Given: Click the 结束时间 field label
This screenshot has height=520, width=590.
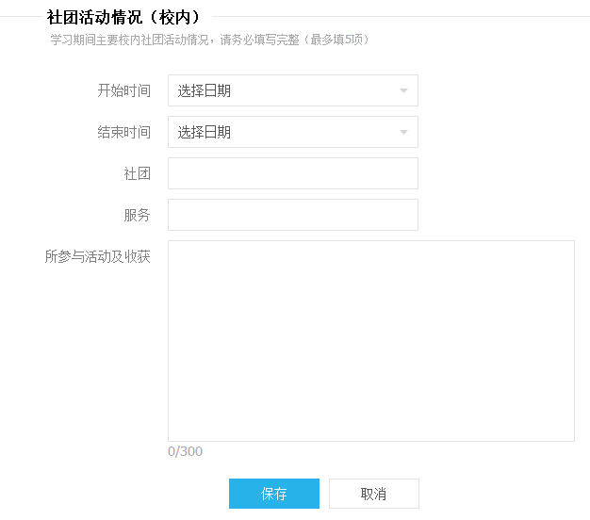Looking at the screenshot, I should pos(123,132).
